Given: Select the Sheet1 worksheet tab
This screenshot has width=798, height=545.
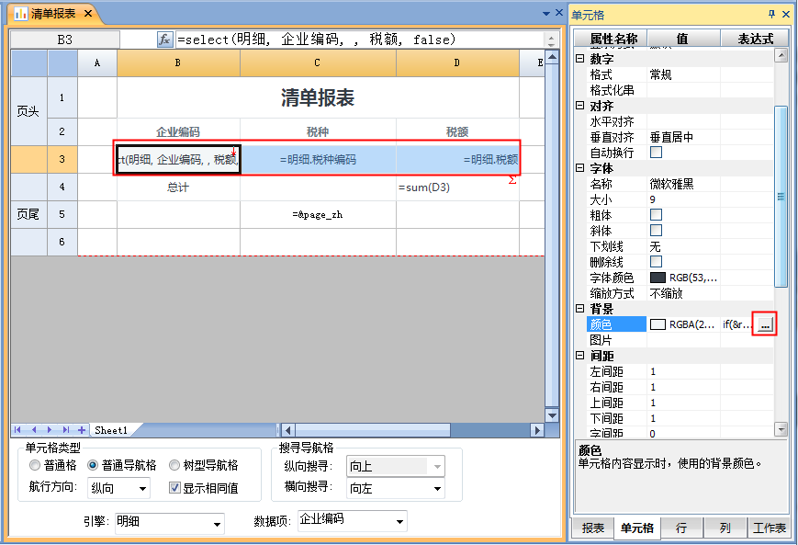Looking at the screenshot, I should [x=111, y=430].
